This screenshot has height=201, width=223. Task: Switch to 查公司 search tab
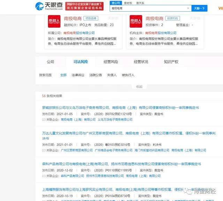116,3
